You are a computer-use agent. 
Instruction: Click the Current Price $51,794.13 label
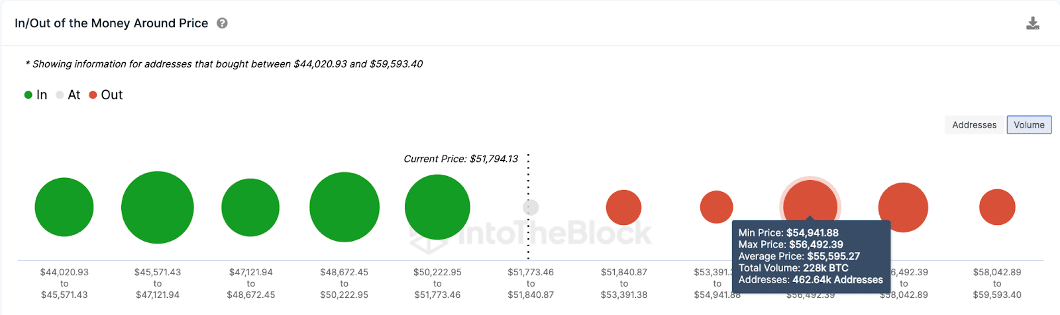[x=461, y=159]
